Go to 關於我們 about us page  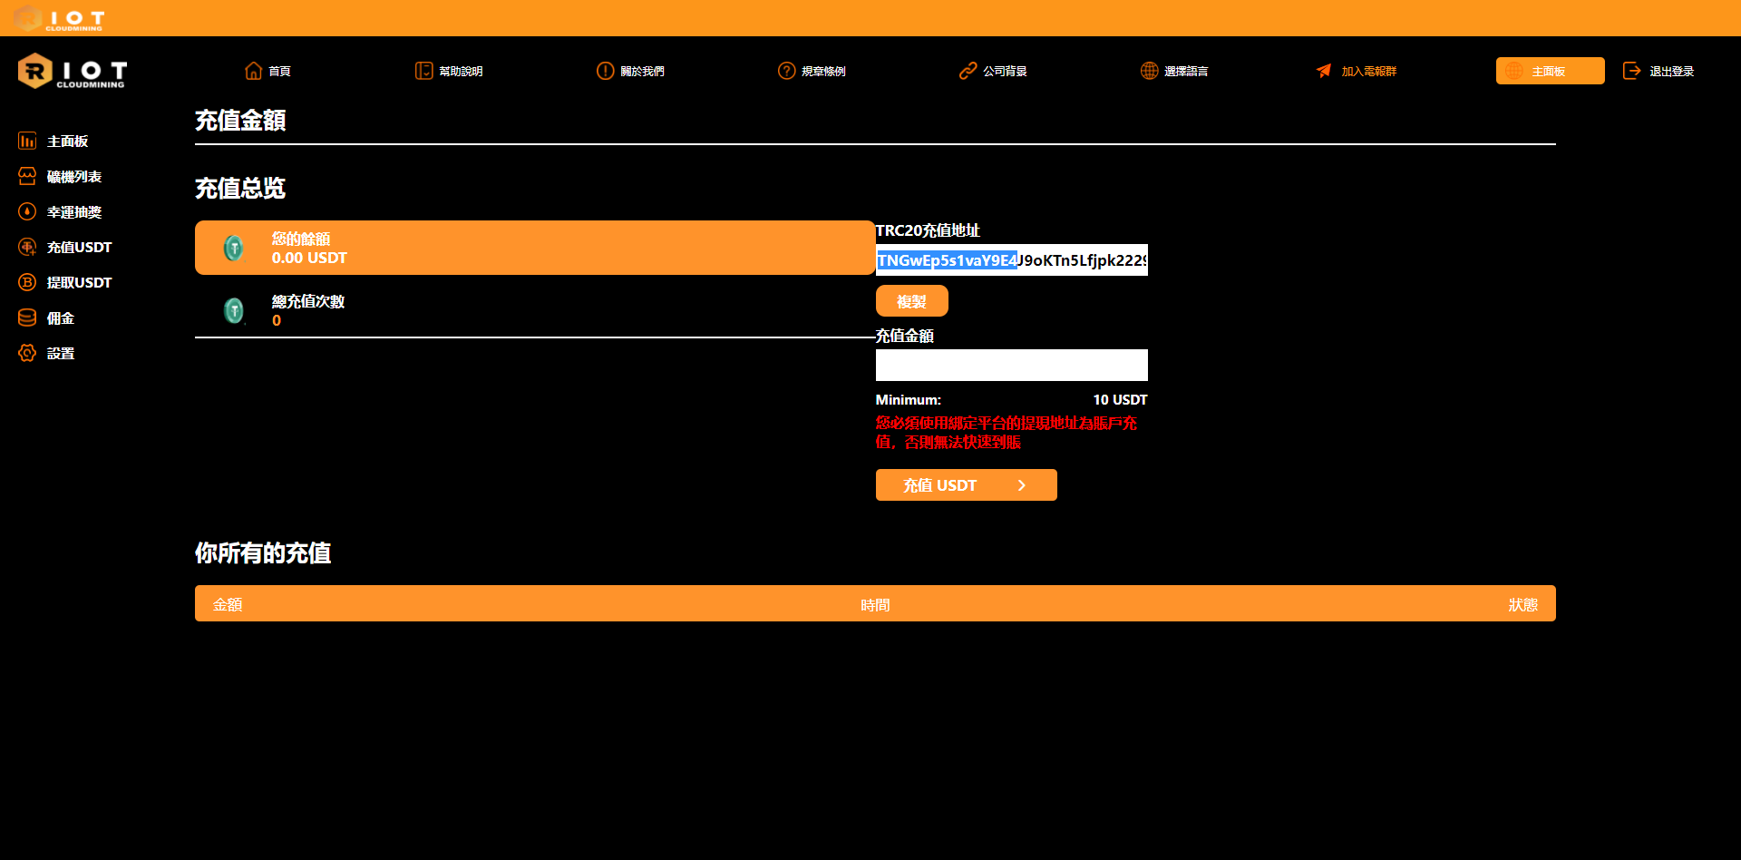click(630, 71)
